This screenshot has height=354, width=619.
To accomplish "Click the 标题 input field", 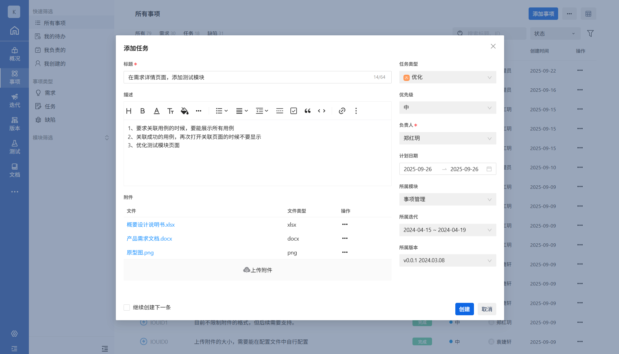I will click(x=248, y=77).
